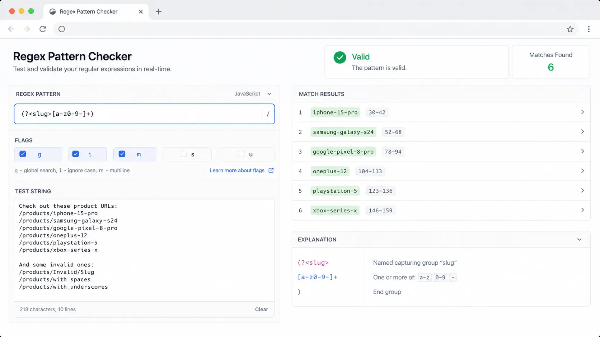Select the Regex Pattern Checker browser tab
The image size is (600, 337).
(x=96, y=11)
